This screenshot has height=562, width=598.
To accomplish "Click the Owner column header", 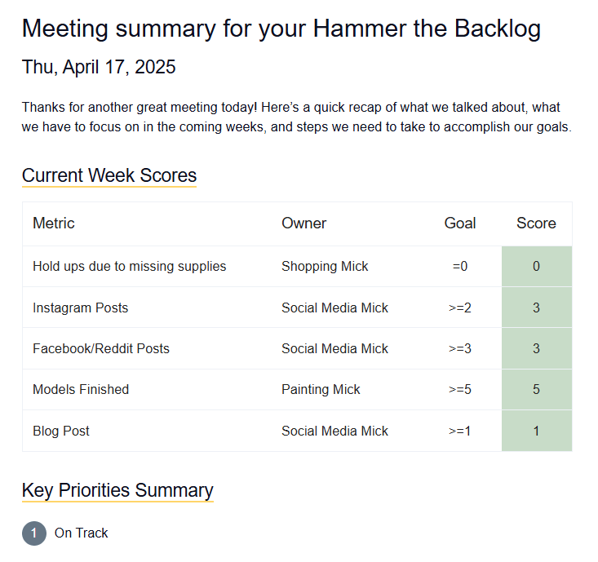I will [303, 223].
